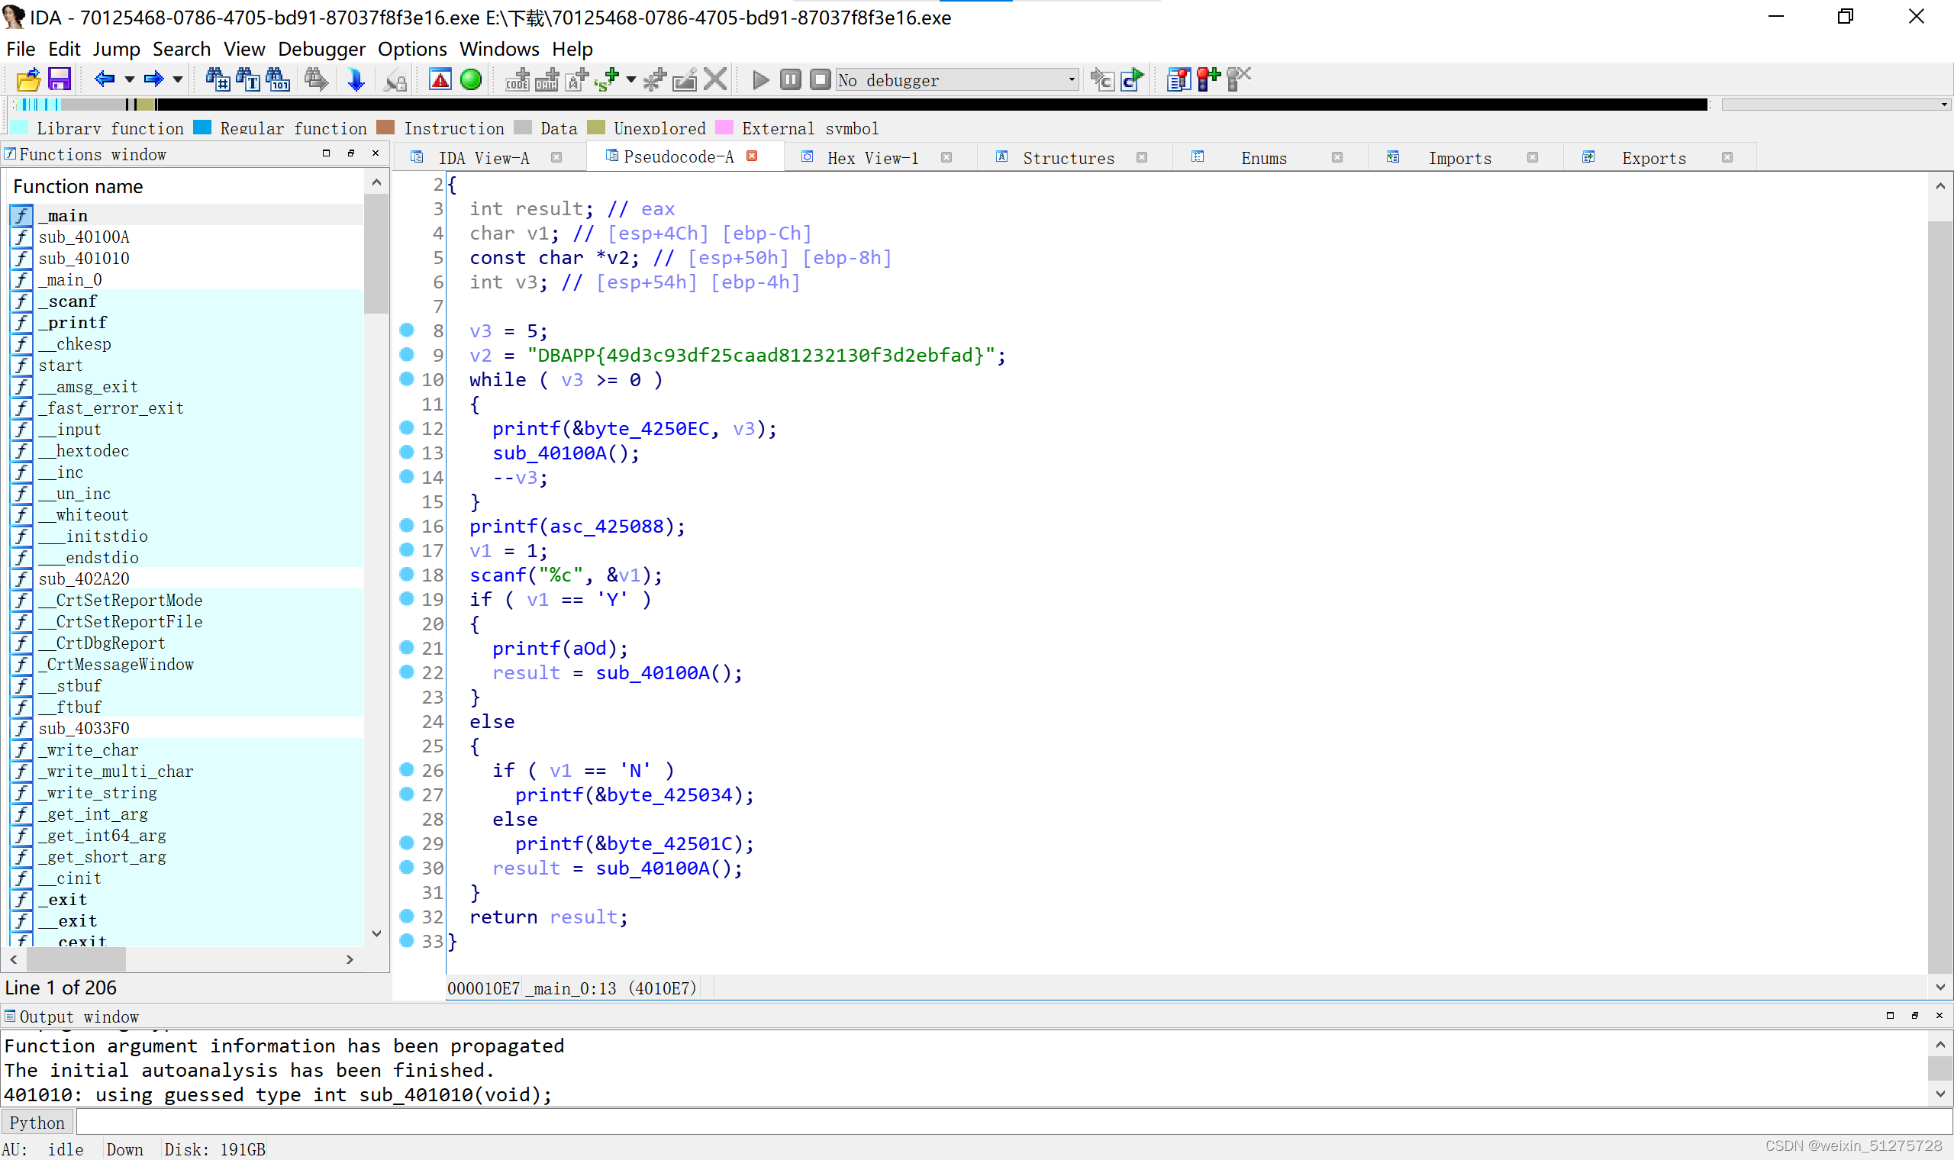
Task: Click the binoculars search byte sequence icon
Action: (x=279, y=79)
